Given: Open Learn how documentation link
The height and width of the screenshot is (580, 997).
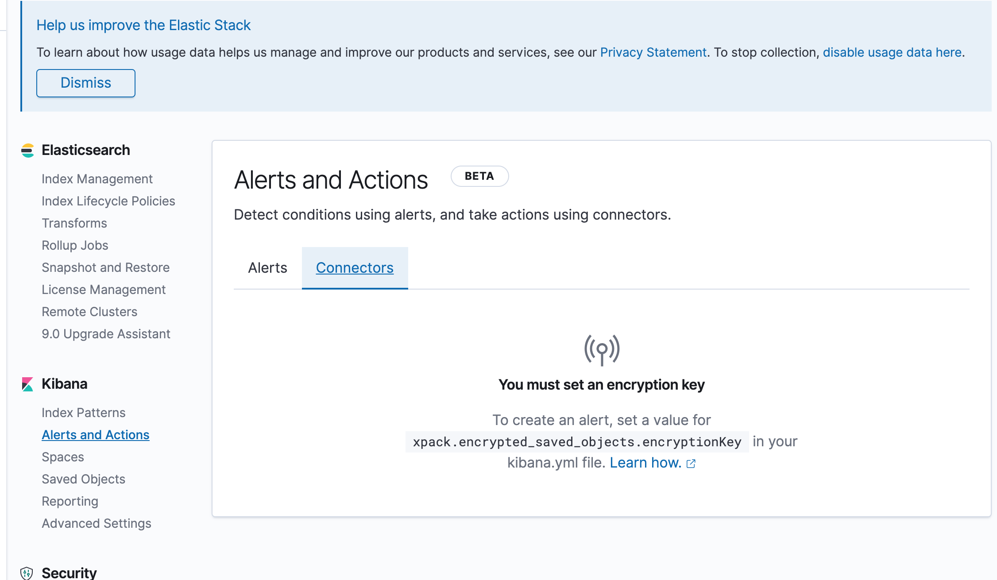Looking at the screenshot, I should click(645, 463).
